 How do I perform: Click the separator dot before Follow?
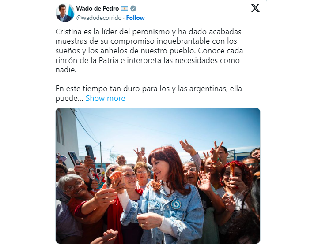click(x=124, y=18)
